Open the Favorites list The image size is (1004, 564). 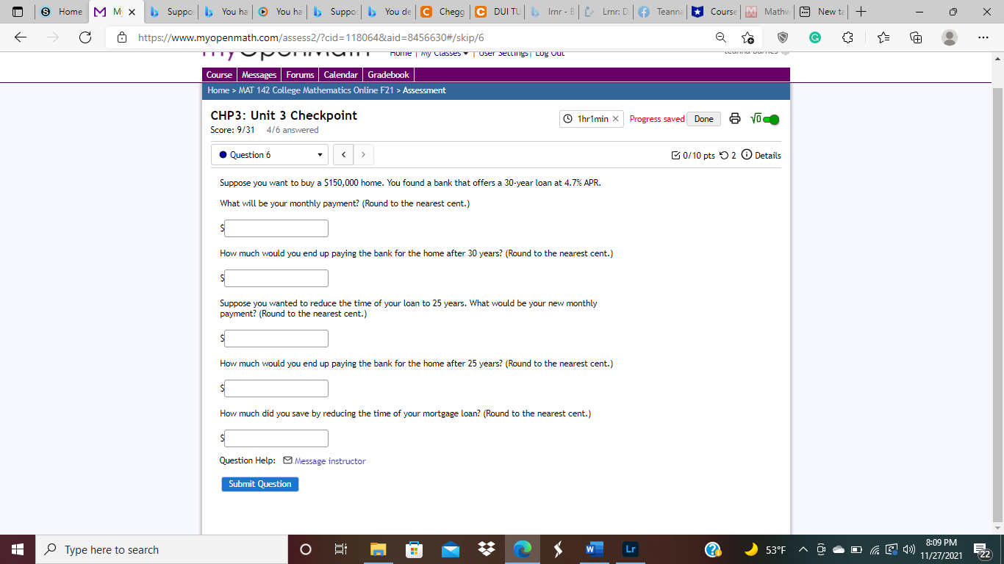[x=883, y=37]
